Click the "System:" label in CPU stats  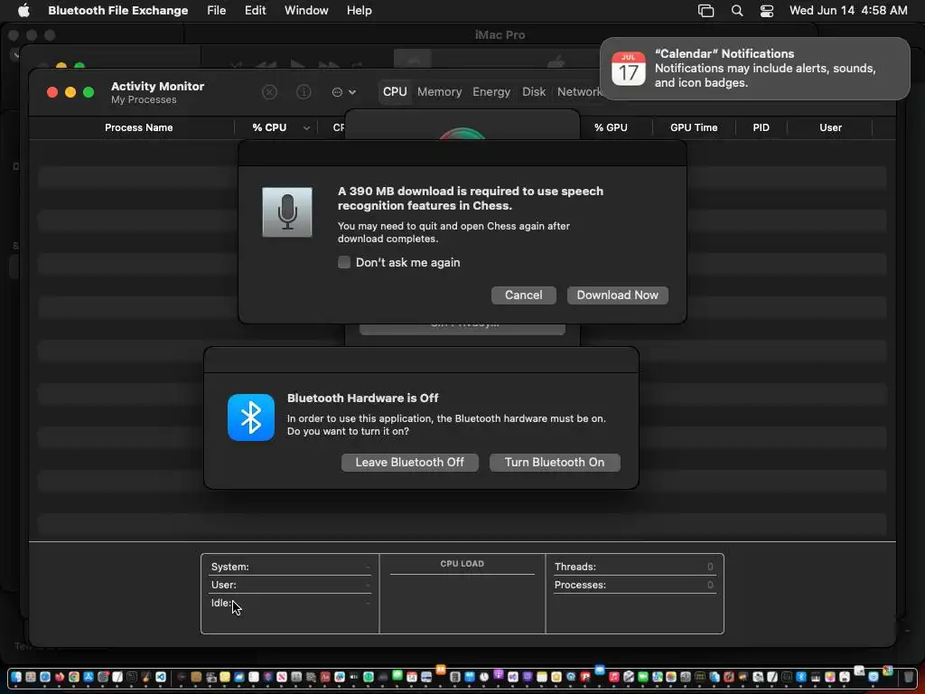pos(230,567)
